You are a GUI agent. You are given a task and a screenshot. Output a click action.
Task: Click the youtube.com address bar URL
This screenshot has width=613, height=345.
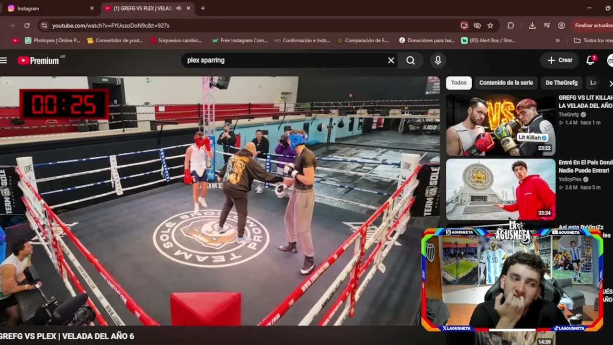[x=111, y=26]
